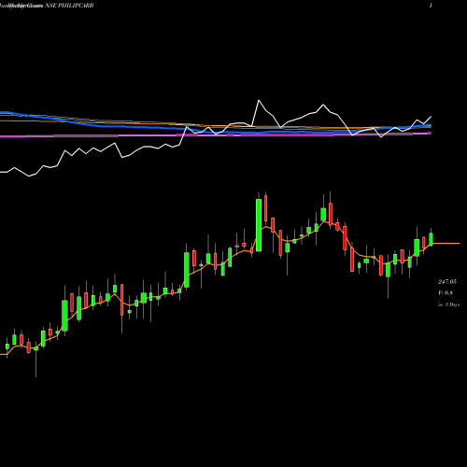Click the NSE PHILIPCARB chart title
This screenshot has width=467, height=467.
click(69, 6)
